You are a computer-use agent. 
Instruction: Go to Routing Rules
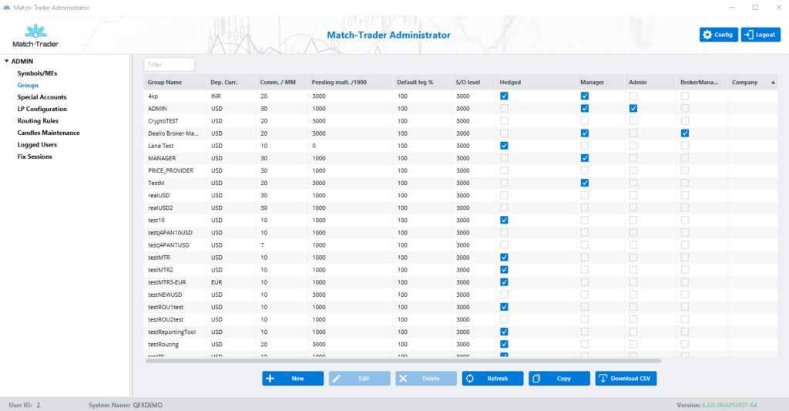(38, 121)
